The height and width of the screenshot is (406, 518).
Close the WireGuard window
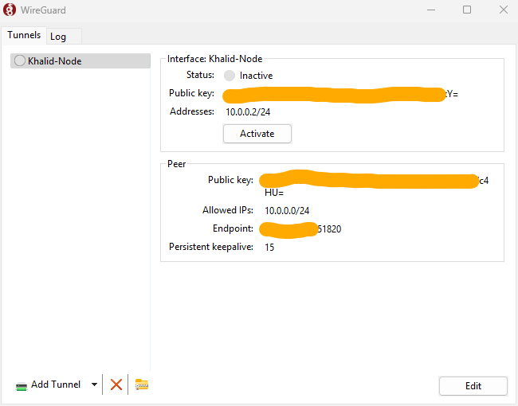(504, 10)
